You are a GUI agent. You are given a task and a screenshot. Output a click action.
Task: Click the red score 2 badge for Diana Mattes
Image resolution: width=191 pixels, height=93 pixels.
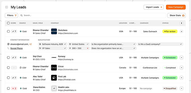coord(14,88)
